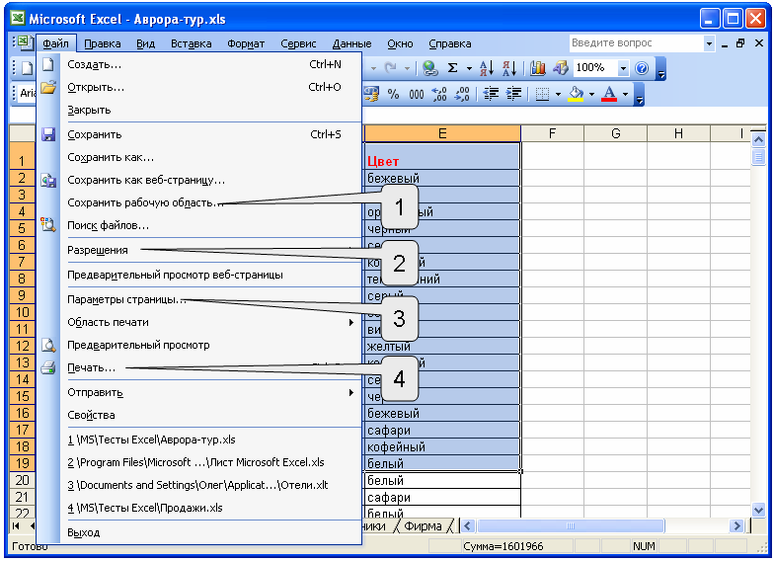Open the Borders dropdown arrow
774x561 pixels.
coord(558,94)
